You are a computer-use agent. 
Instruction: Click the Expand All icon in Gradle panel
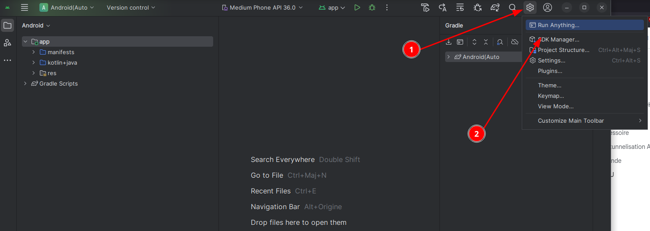tap(474, 42)
